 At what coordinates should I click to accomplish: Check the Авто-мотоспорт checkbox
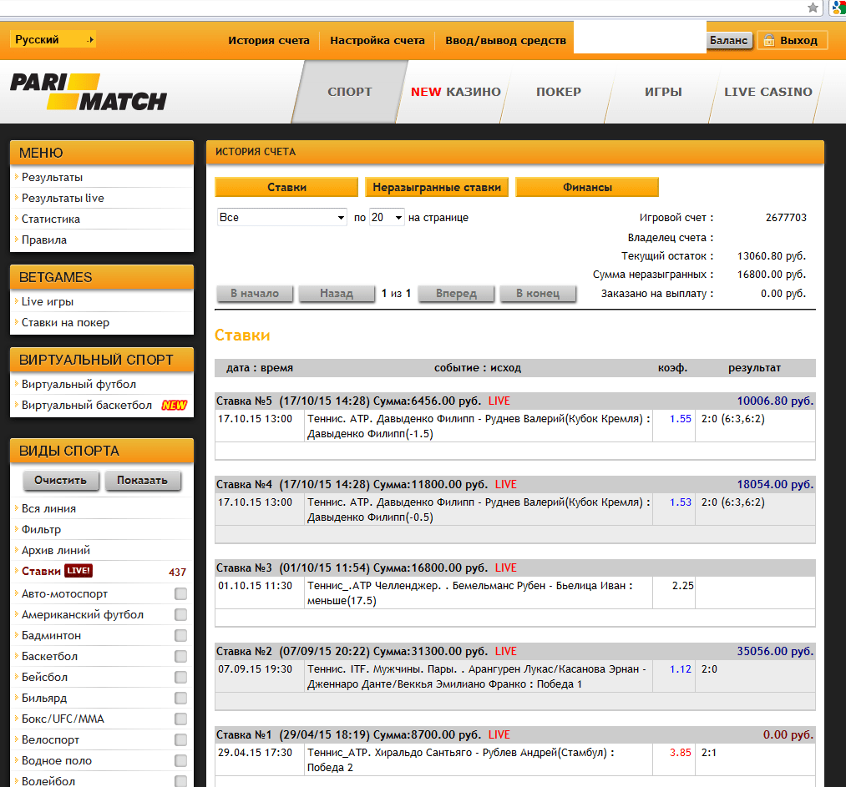point(180,594)
